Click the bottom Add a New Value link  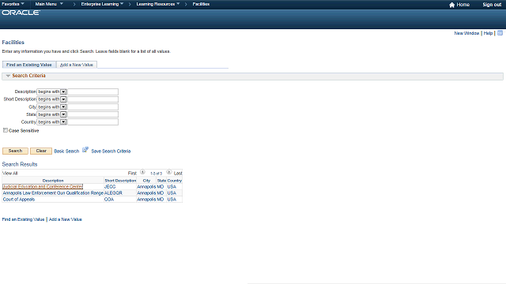(x=65, y=219)
